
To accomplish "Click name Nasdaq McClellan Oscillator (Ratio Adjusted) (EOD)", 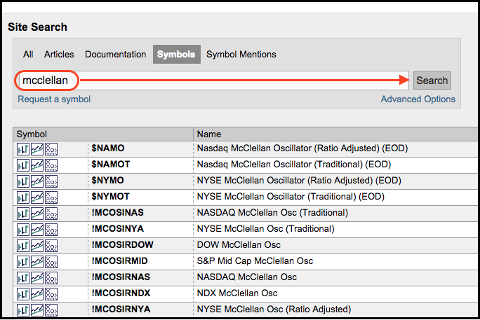I will point(302,148).
